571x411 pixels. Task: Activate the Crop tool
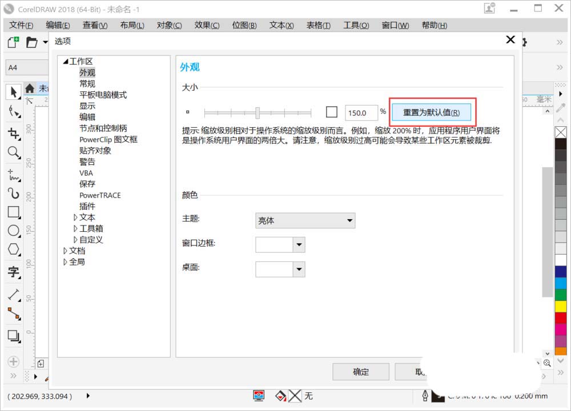13,132
